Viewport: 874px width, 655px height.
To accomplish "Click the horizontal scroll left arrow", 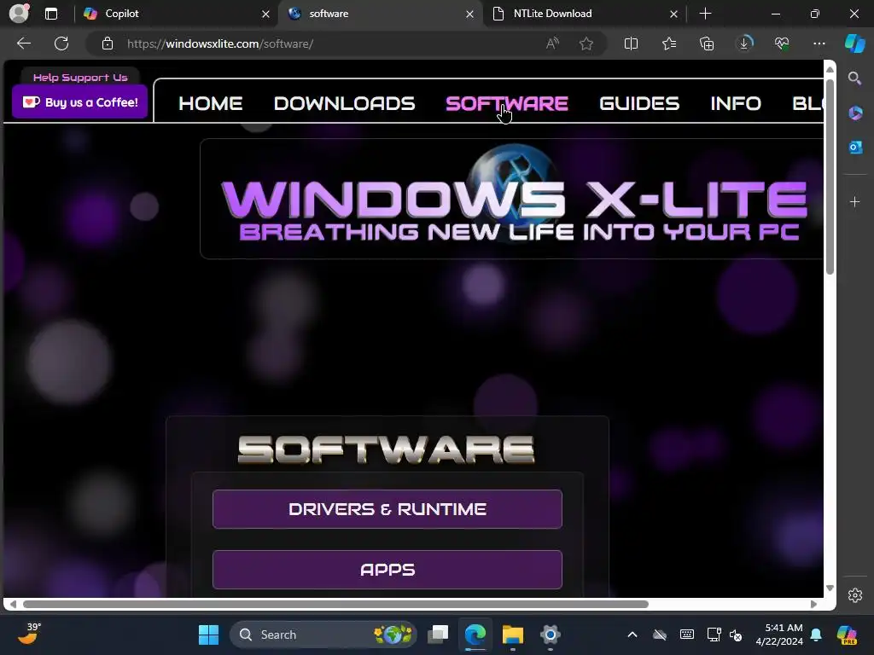I will tap(12, 605).
